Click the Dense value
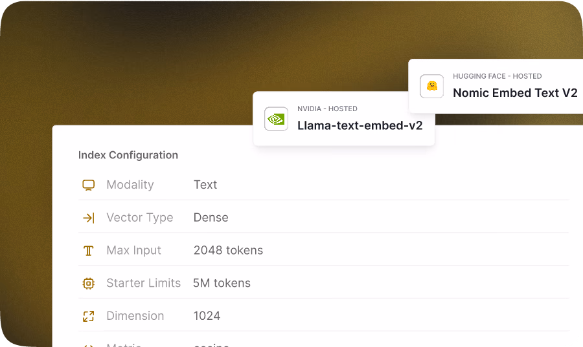 (211, 217)
